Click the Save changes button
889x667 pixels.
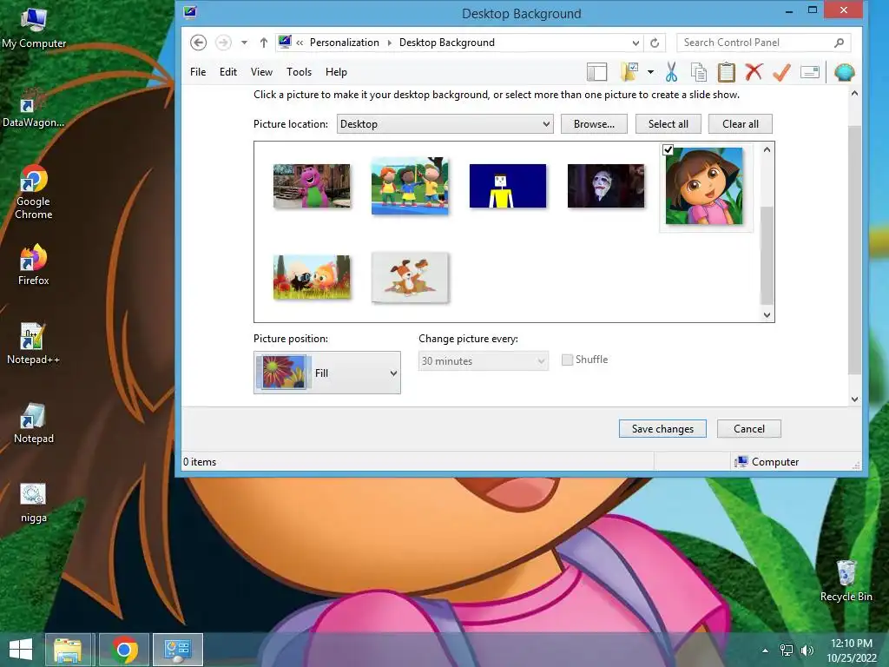[662, 429]
